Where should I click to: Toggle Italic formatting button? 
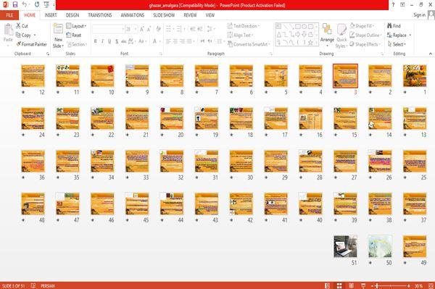pos(102,41)
